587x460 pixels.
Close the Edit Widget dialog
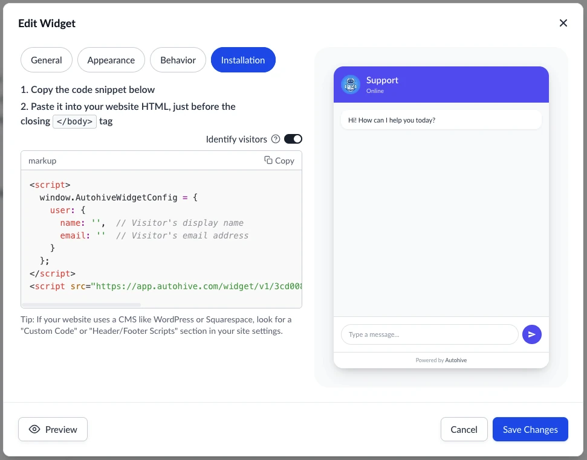pos(563,23)
